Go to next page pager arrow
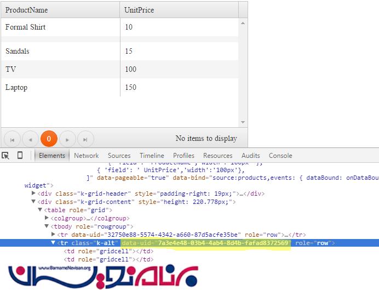Screen dimensions: 379x290 pos(67,139)
